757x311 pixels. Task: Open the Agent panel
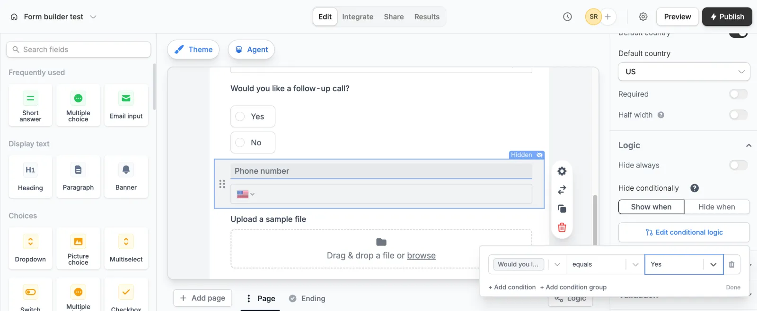click(251, 50)
